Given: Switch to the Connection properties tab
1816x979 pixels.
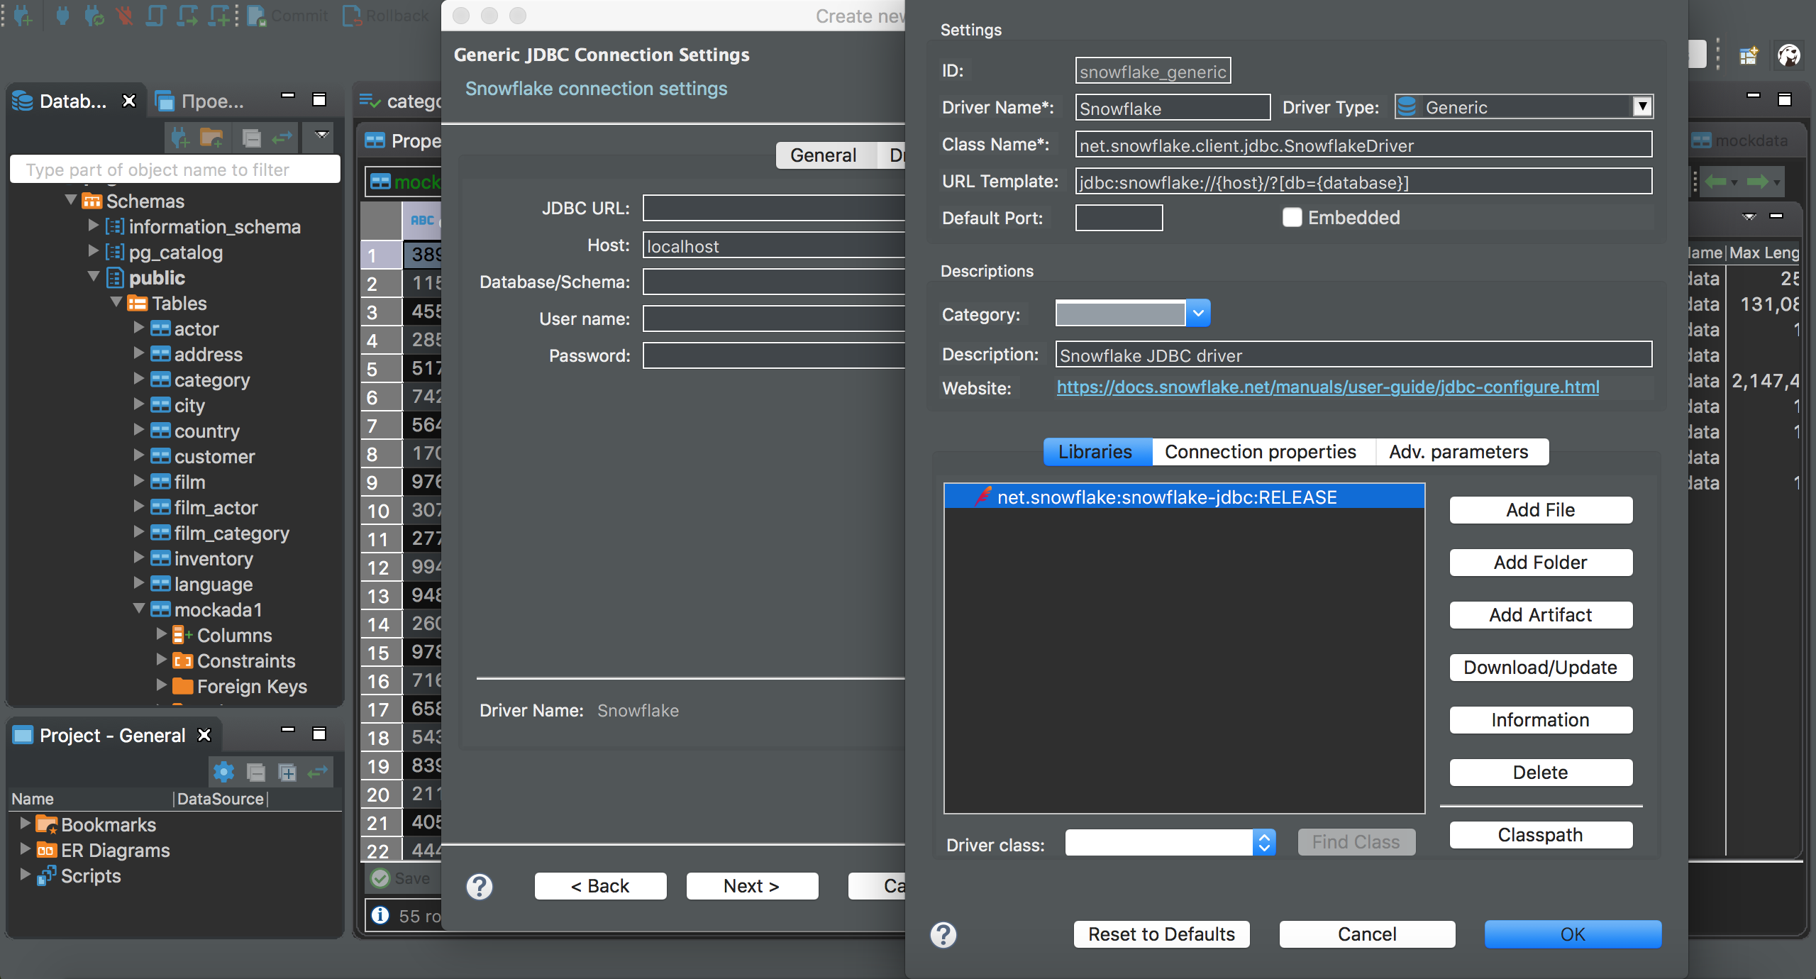Looking at the screenshot, I should [x=1259, y=451].
